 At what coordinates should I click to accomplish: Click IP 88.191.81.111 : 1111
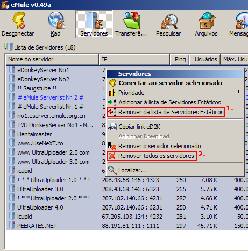click(x=130, y=226)
